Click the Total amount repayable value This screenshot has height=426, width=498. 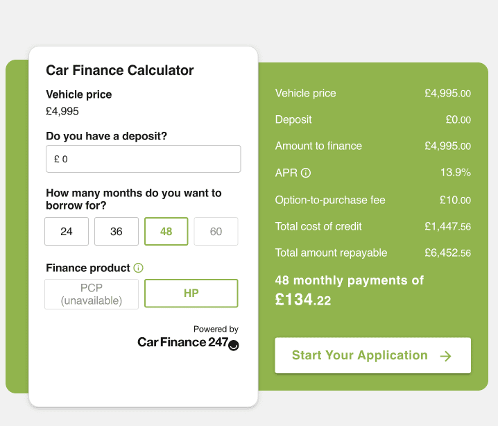pyautogui.click(x=448, y=253)
